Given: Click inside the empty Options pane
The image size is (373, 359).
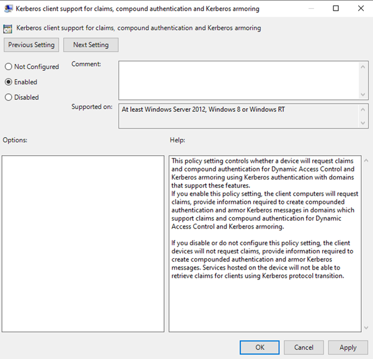Looking at the screenshot, I should pos(83,243).
